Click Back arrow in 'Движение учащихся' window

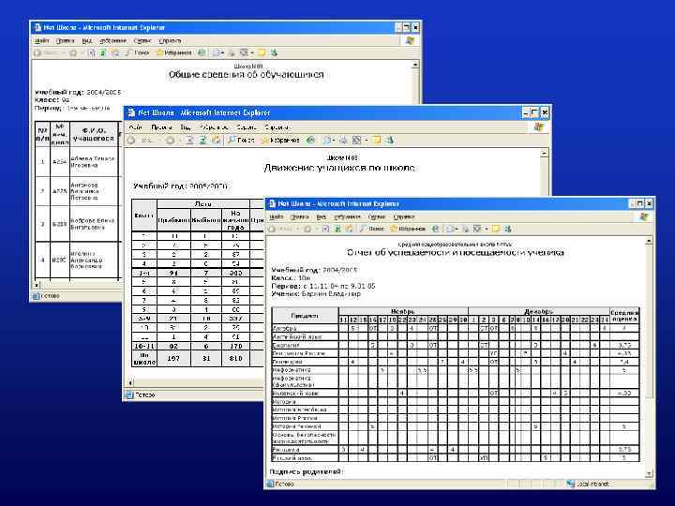click(x=131, y=141)
